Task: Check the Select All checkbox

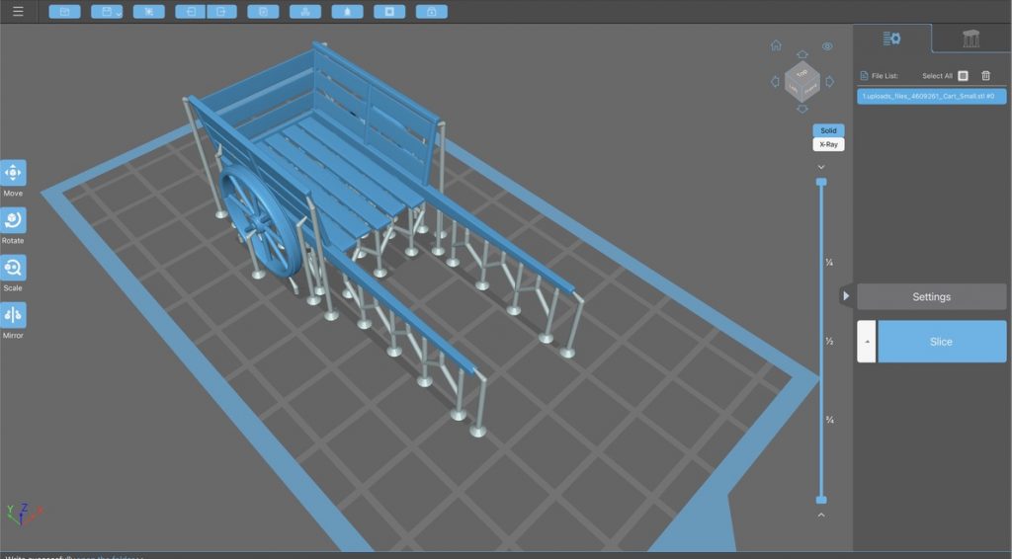Action: click(964, 76)
